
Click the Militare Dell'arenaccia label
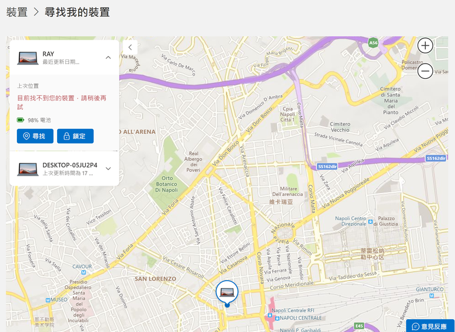coord(287,191)
